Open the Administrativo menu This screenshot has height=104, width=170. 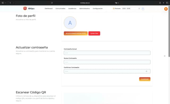tap(84, 8)
